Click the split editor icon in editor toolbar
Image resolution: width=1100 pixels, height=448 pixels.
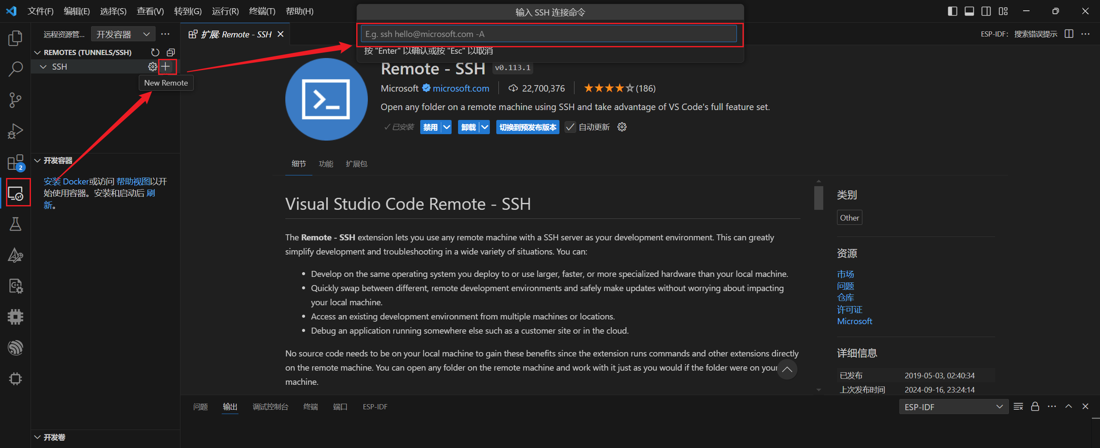[1069, 34]
